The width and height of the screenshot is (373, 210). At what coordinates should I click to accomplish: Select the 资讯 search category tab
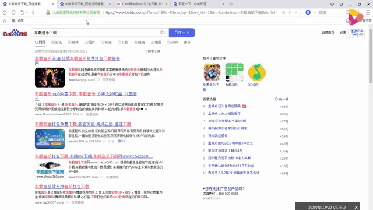57,43
